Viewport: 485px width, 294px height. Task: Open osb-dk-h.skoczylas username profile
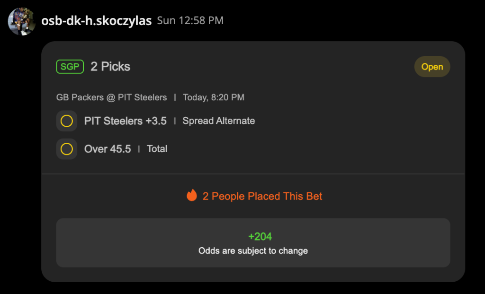click(97, 21)
